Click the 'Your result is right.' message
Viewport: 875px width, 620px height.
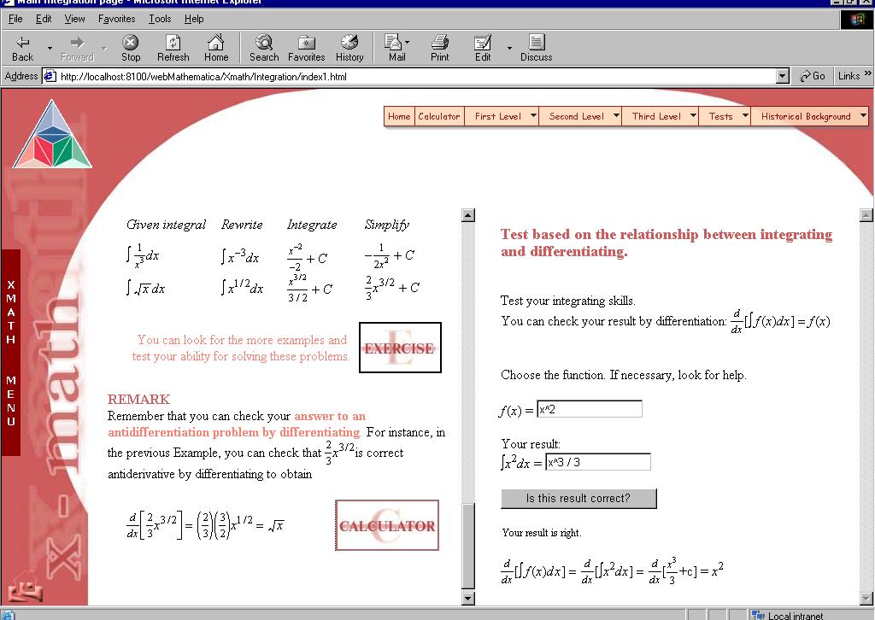point(541,532)
